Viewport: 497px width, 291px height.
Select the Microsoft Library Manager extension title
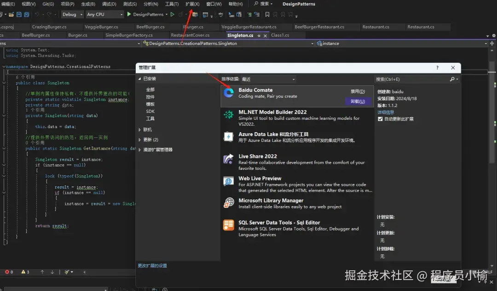(x=271, y=201)
